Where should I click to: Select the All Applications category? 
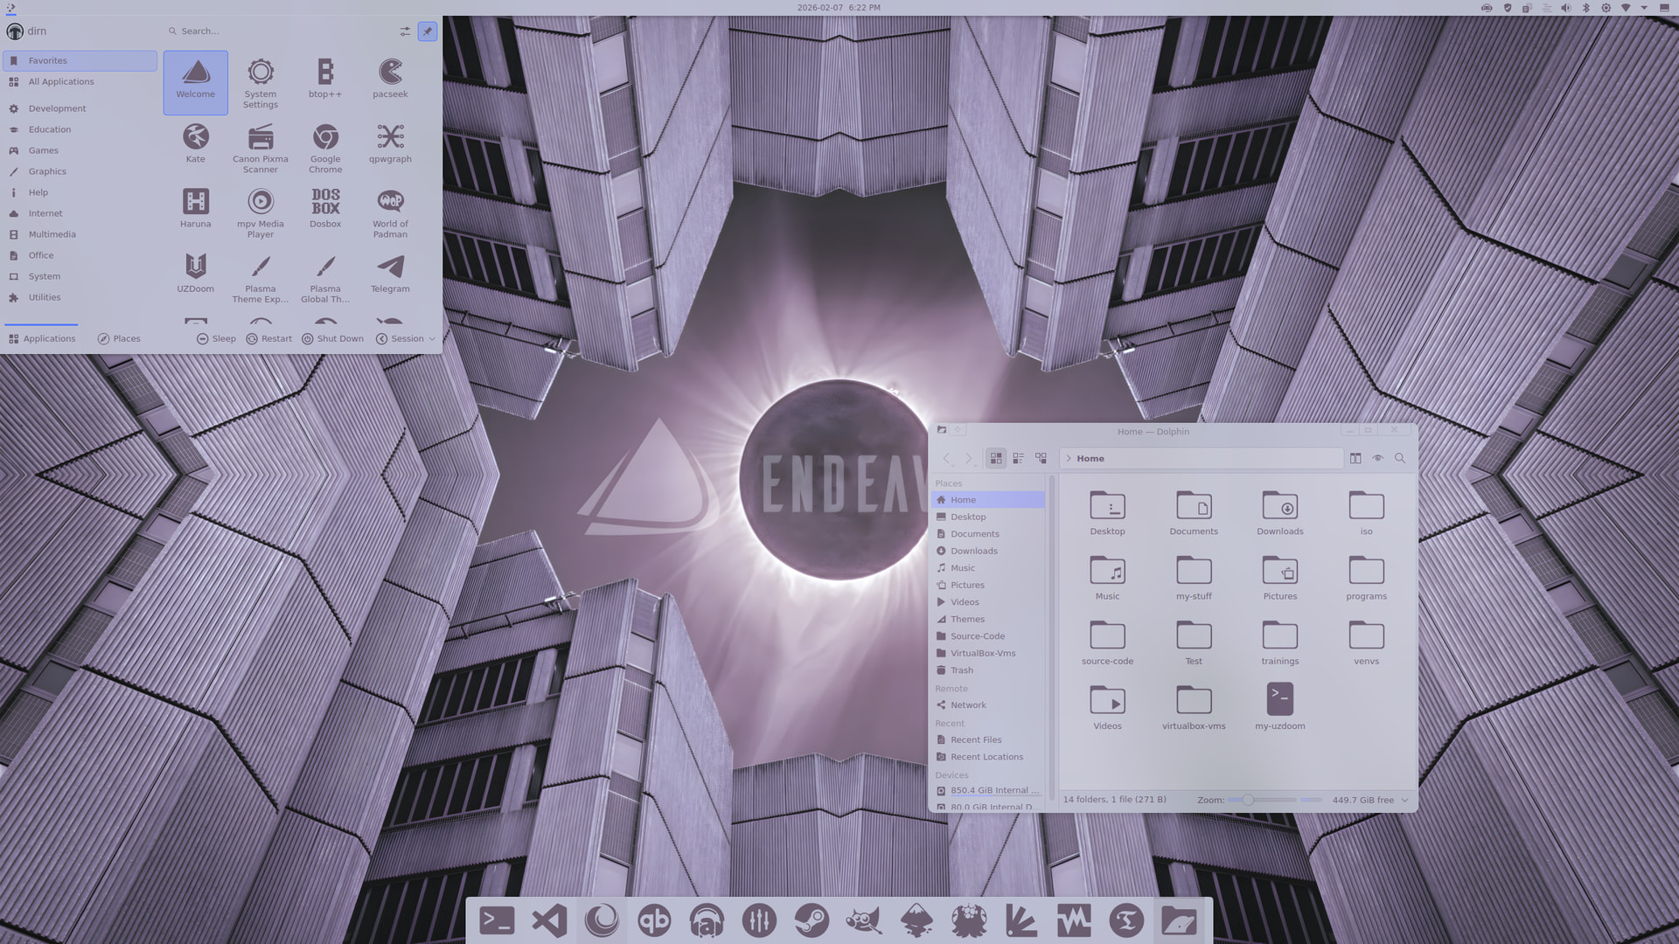(x=60, y=82)
